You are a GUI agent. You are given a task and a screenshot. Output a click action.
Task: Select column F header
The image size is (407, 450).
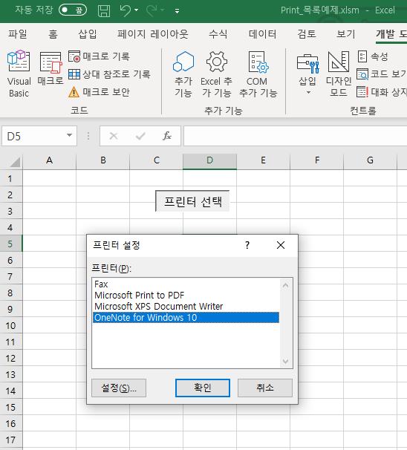[x=317, y=160]
